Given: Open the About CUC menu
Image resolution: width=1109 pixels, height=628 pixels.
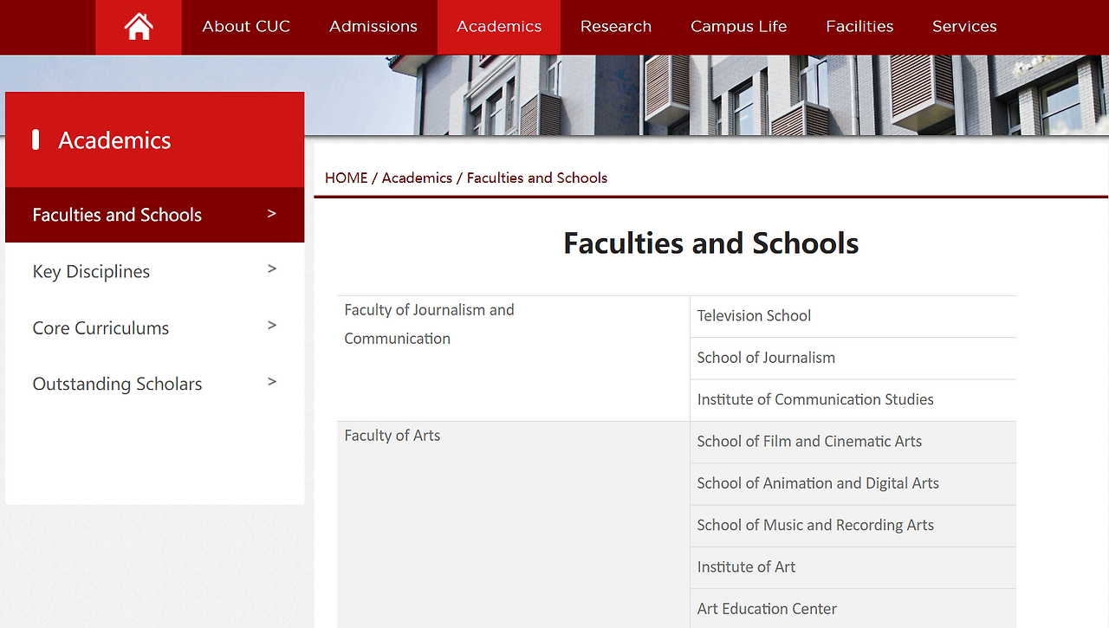Looking at the screenshot, I should tap(246, 27).
